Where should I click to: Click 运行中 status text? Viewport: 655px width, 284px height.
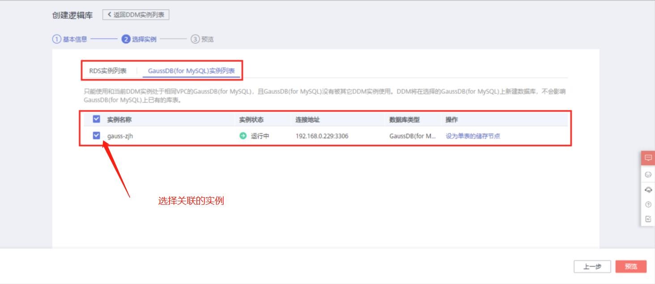(x=260, y=136)
